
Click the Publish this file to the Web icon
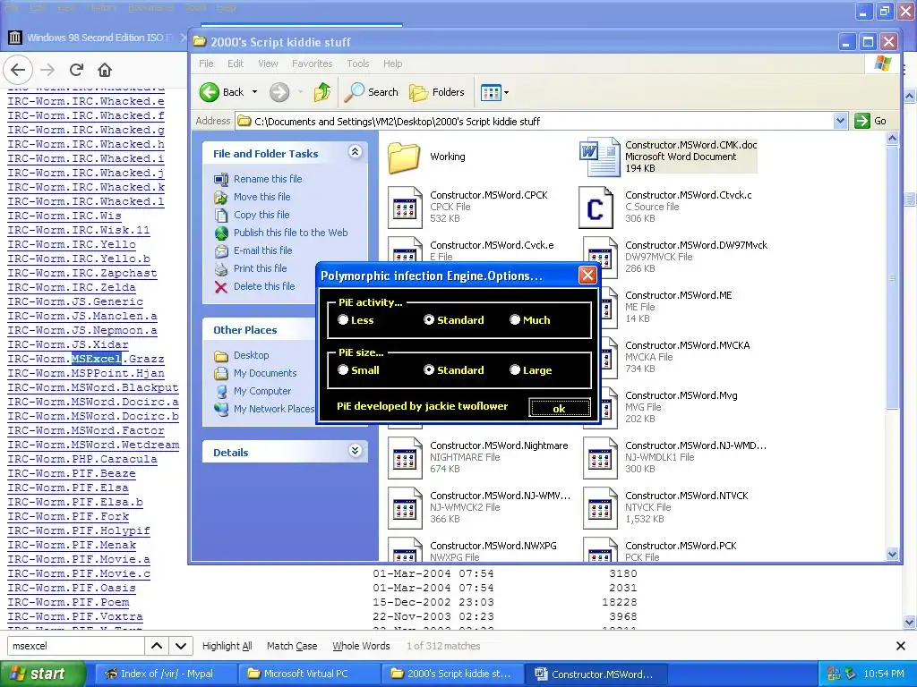(x=221, y=233)
